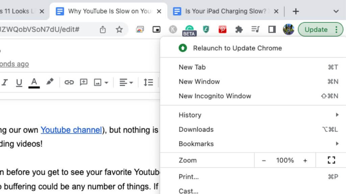Open the Grammarly BETA extension icon

189,30
